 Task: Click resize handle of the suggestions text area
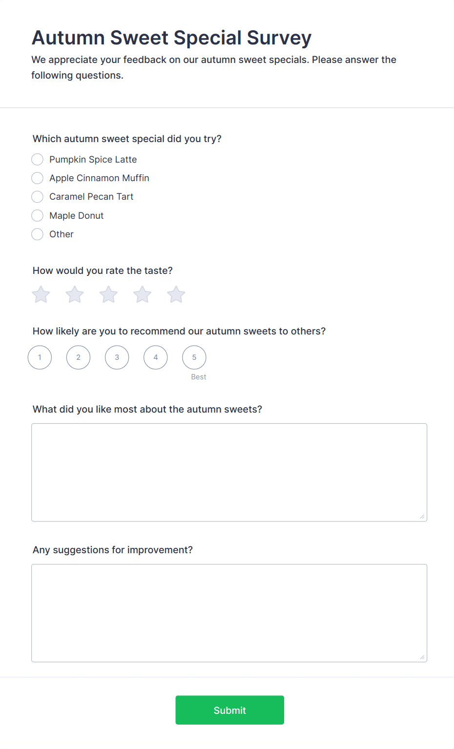coord(422,657)
